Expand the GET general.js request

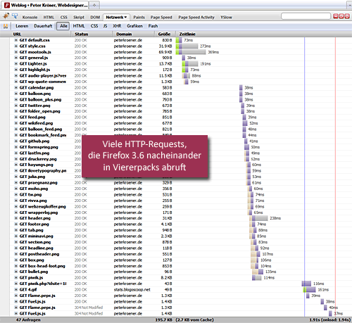[16, 58]
